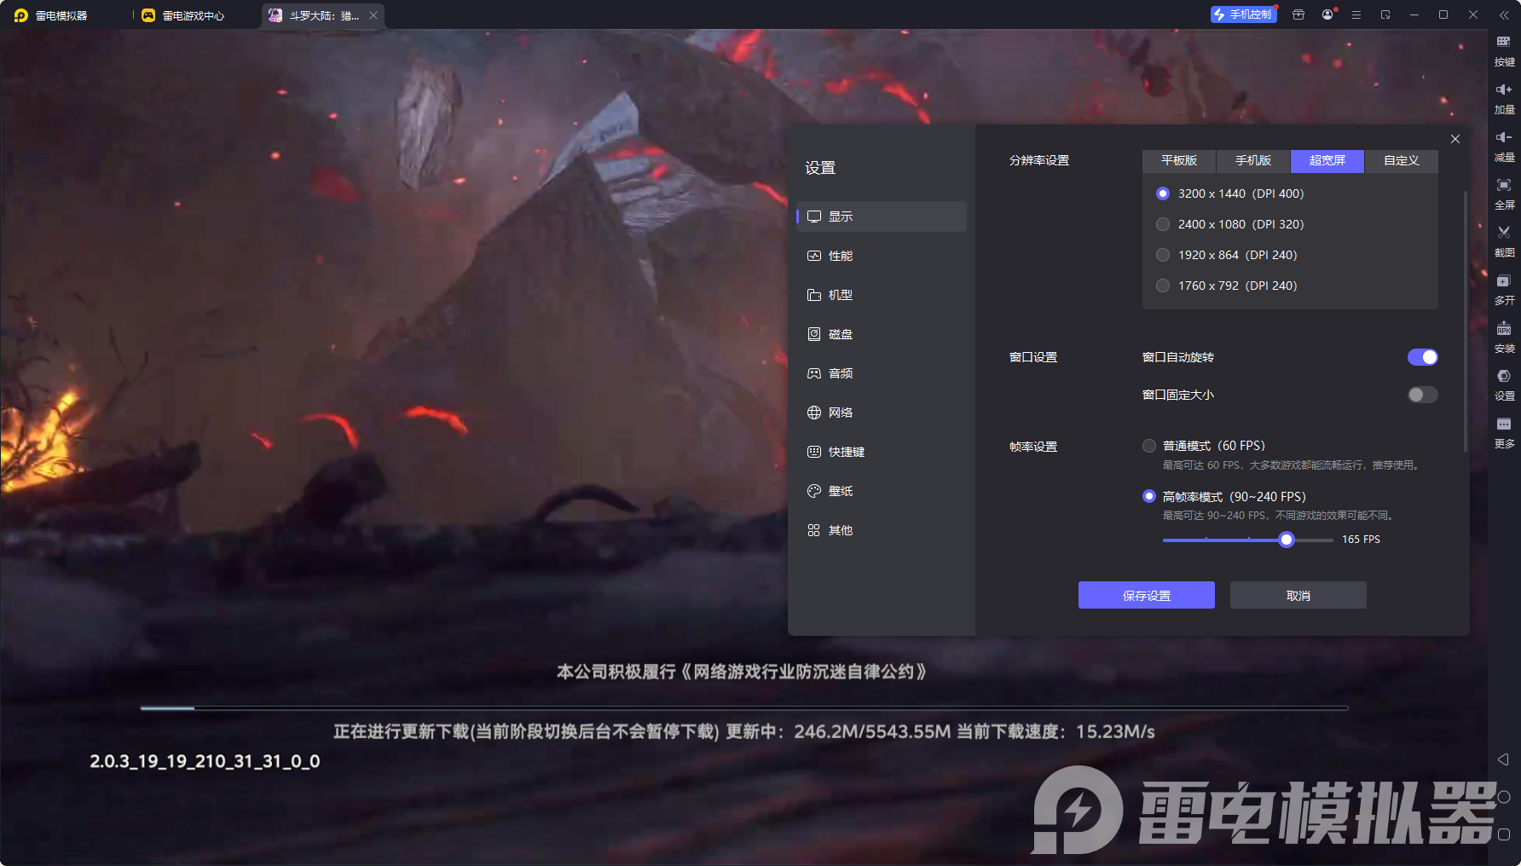Open the 机型 device model settings section
Viewport: 1521px width, 866px height.
882,295
